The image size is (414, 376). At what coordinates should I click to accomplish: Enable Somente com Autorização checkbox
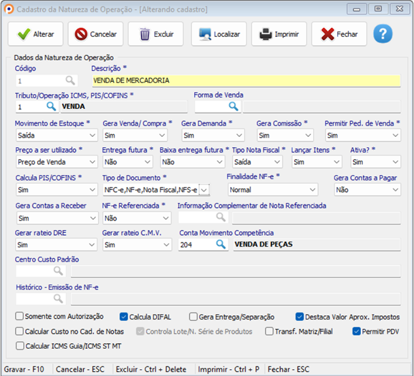[20, 317]
